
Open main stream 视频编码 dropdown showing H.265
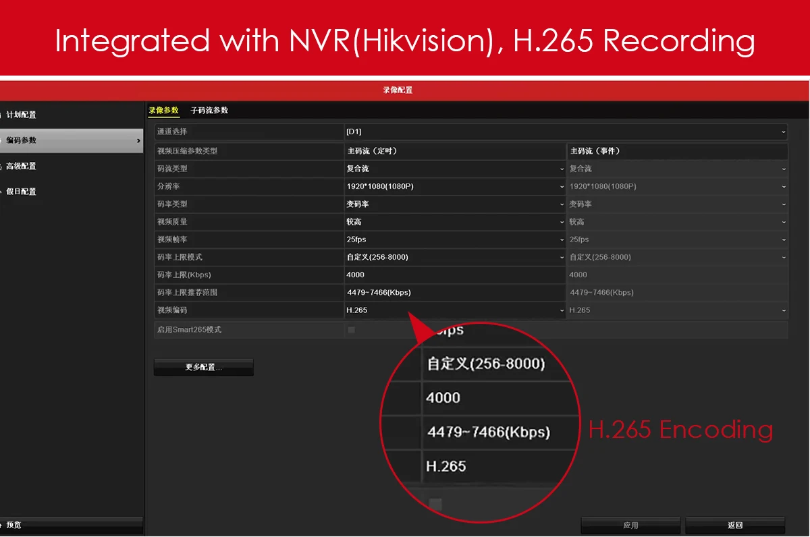[x=455, y=310]
